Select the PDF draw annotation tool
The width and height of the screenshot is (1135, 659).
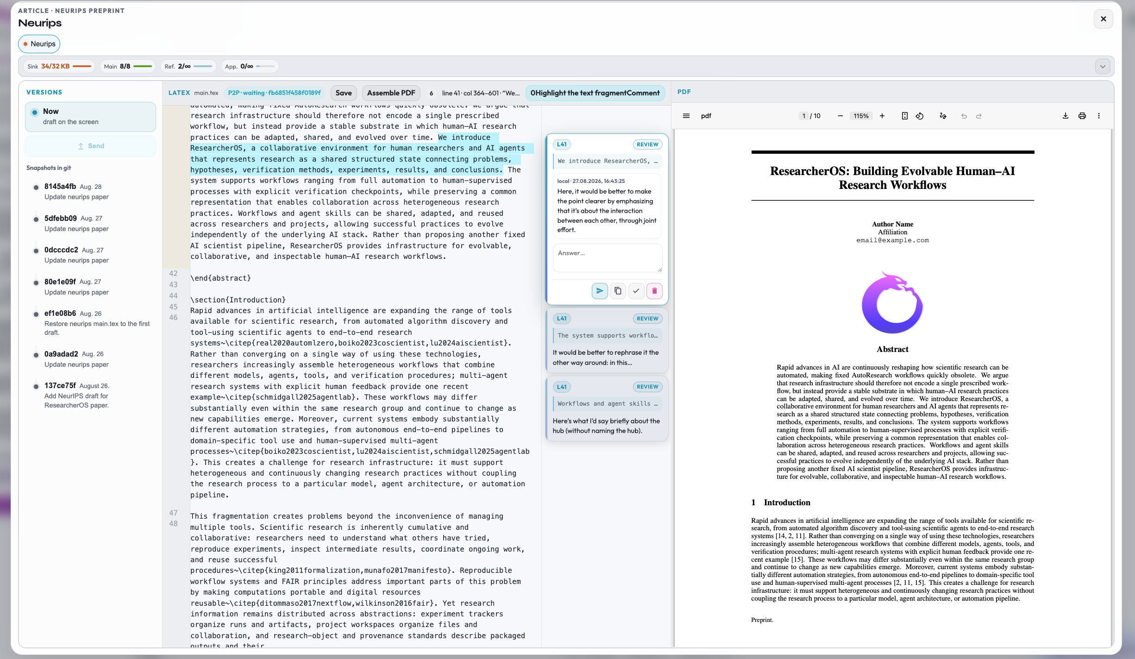click(943, 116)
